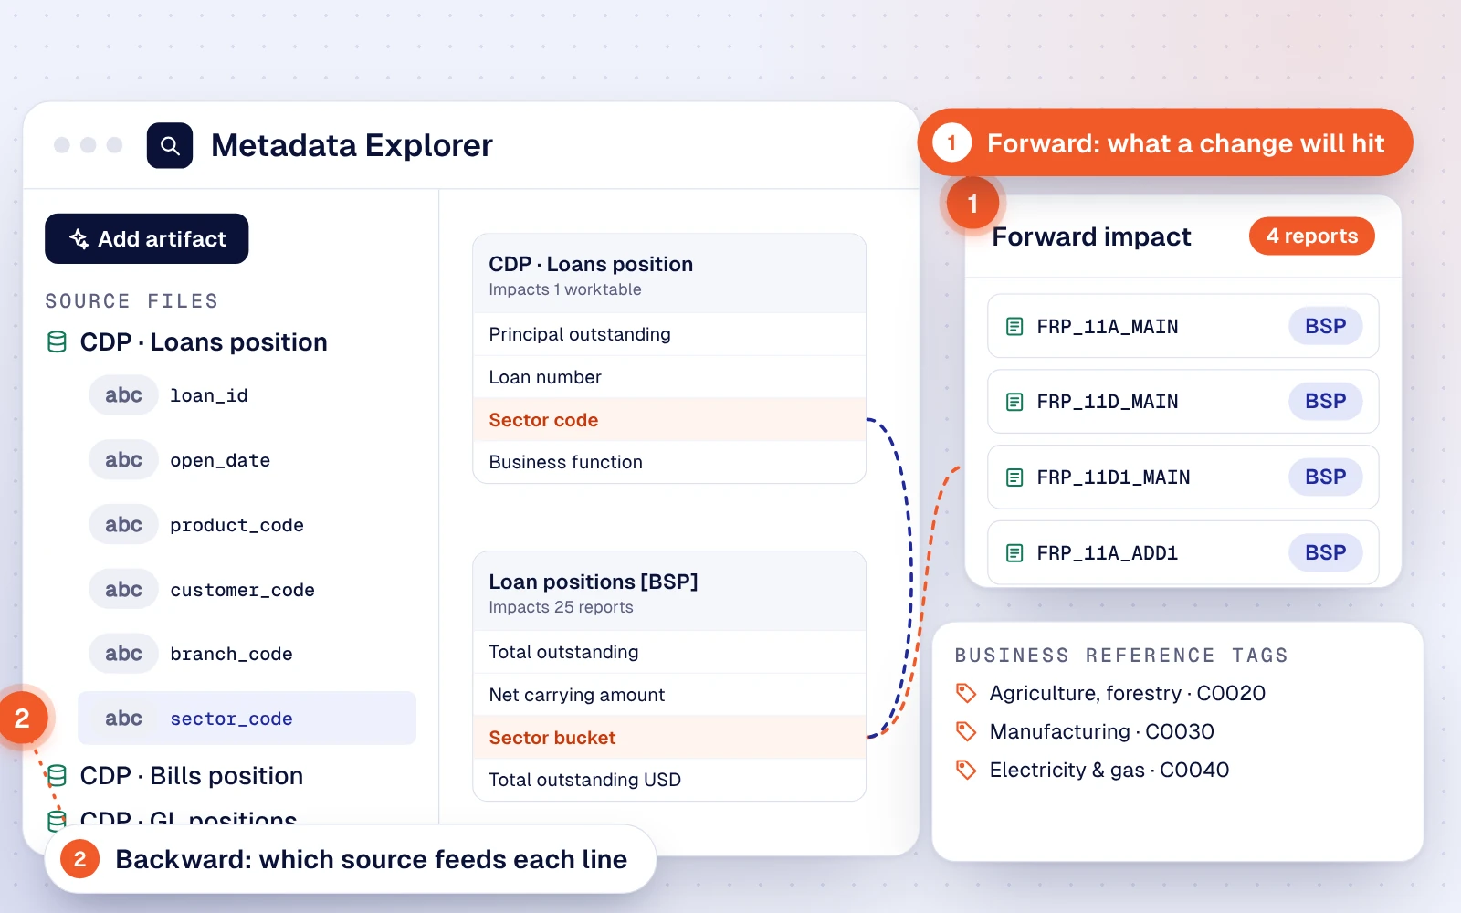Select Net carrying amount row
The width and height of the screenshot is (1461, 913).
pyautogui.click(x=669, y=695)
